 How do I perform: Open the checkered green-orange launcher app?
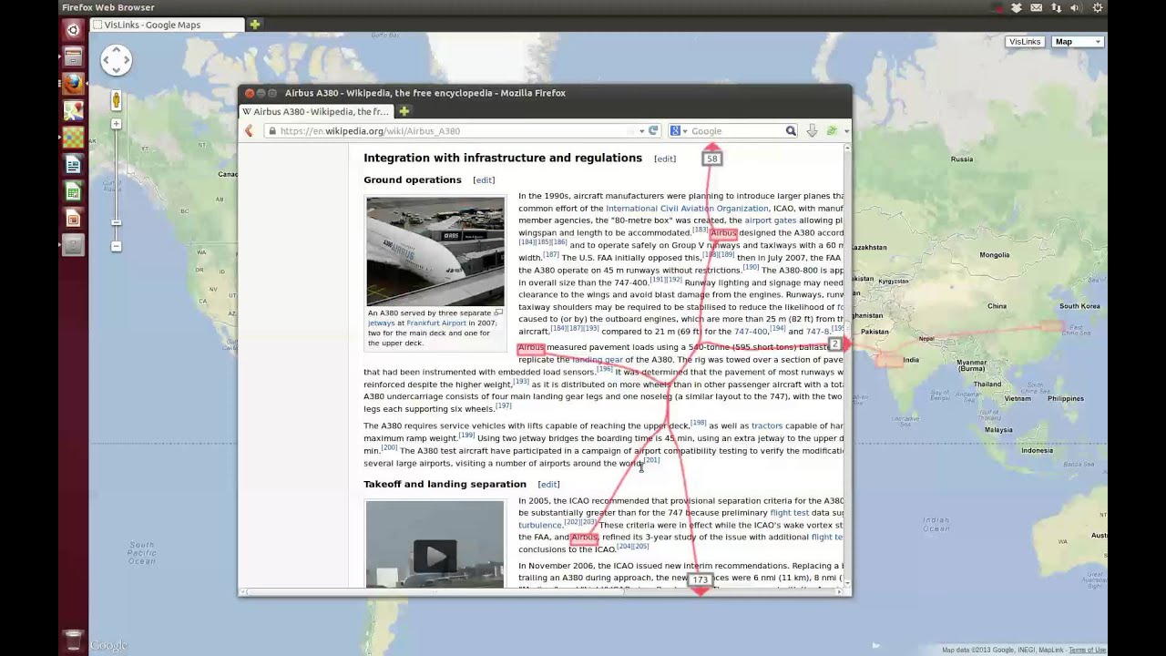pyautogui.click(x=73, y=138)
